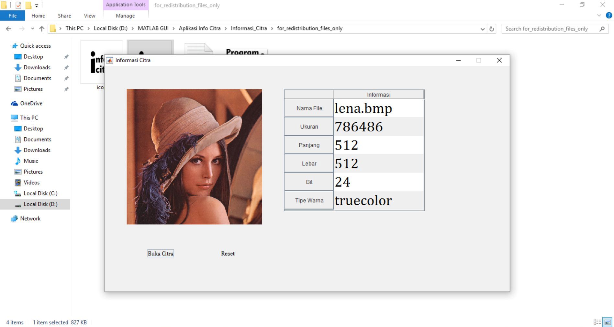Image resolution: width=614 pixels, height=327 pixels.
Task: Switch to details view layout
Action: [597, 322]
